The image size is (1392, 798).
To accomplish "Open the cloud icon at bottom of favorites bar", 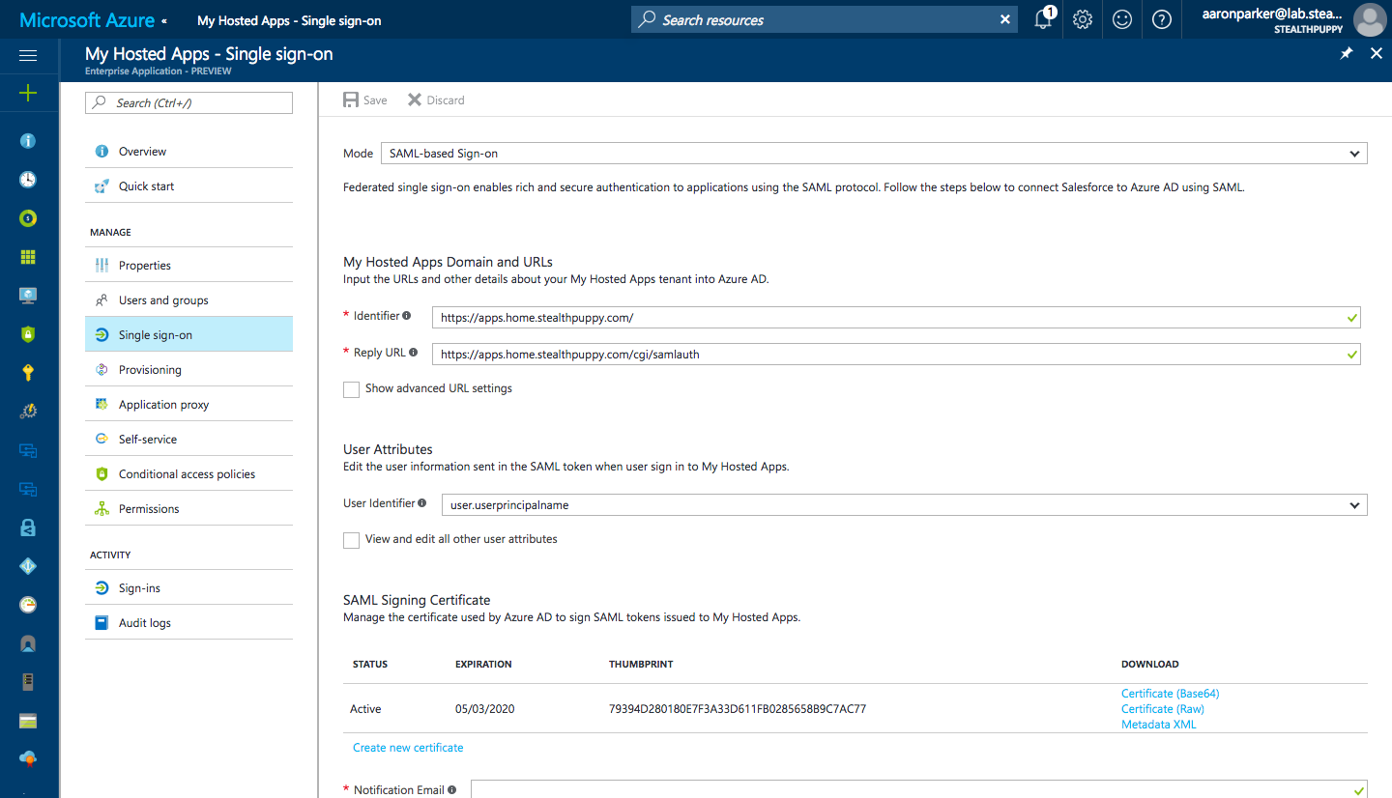I will click(x=28, y=759).
